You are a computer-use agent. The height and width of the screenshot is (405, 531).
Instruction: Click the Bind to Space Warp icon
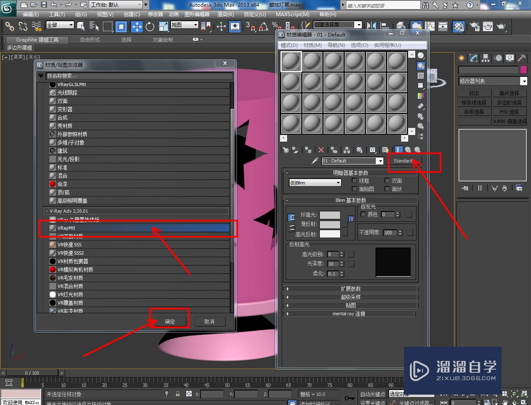[x=37, y=27]
